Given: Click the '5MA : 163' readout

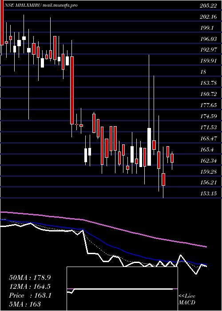Looking at the screenshot, I should point(25,304).
